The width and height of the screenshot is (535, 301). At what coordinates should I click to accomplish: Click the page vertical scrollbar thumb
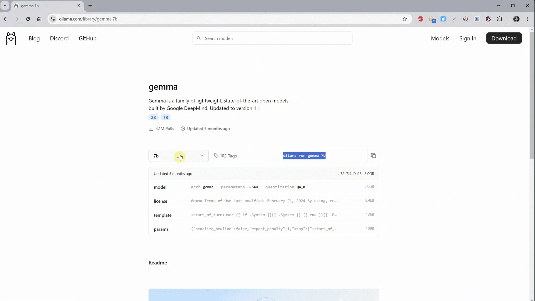point(532,95)
